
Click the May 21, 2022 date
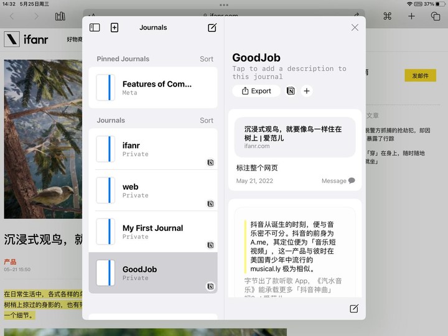254,181
